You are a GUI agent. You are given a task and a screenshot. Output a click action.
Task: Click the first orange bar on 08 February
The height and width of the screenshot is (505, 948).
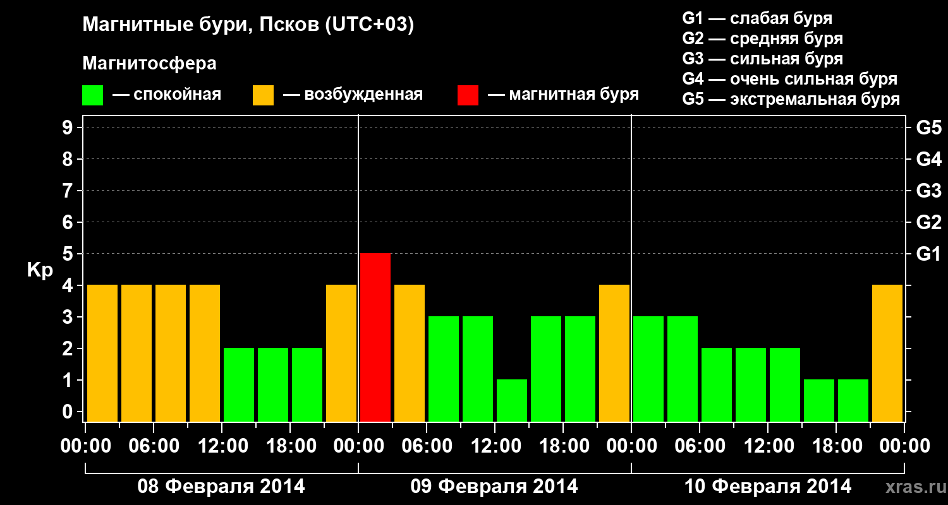pyautogui.click(x=102, y=353)
